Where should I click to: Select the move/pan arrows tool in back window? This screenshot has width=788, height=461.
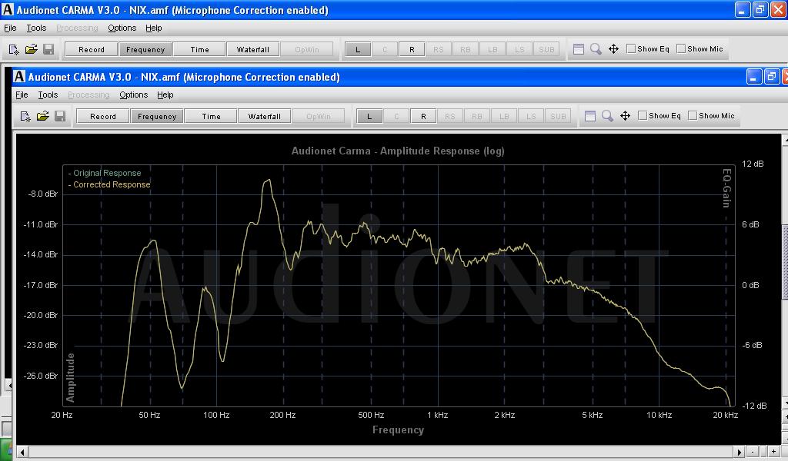pos(613,49)
